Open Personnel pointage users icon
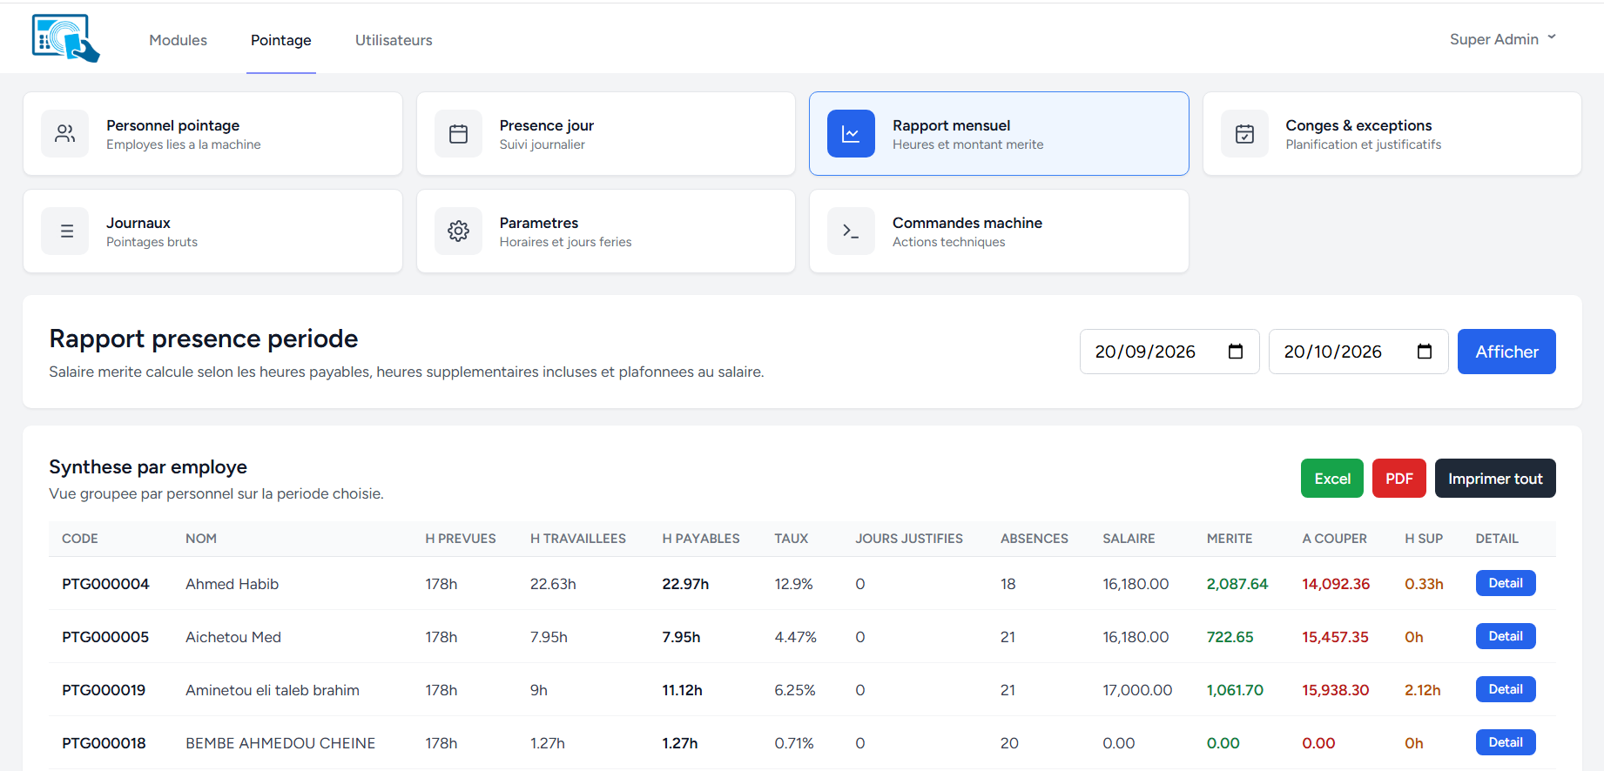This screenshot has height=771, width=1604. click(x=65, y=133)
